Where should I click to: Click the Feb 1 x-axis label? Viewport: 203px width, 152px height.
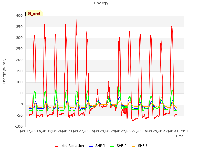pyautogui.click(x=184, y=131)
